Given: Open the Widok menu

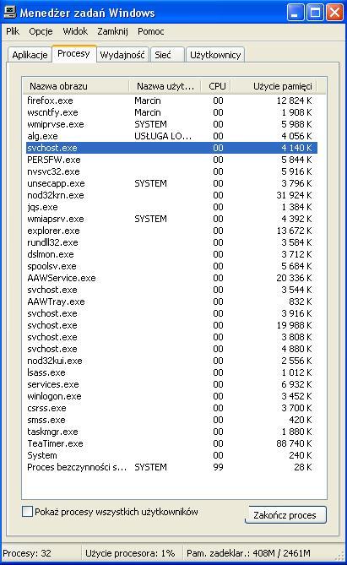Looking at the screenshot, I should tap(75, 31).
